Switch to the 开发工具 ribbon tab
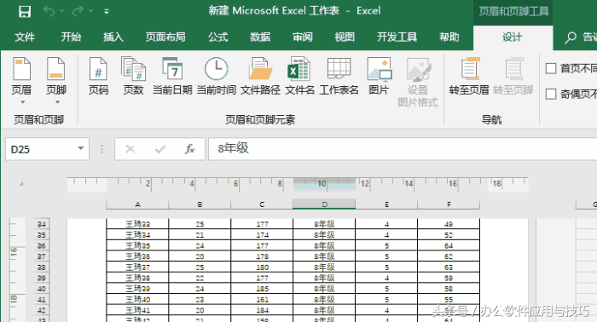The height and width of the screenshot is (322, 597). click(x=397, y=37)
